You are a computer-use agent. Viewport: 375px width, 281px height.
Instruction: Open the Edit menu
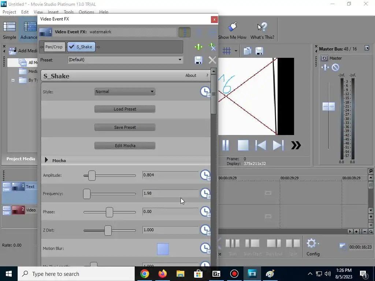click(25, 12)
